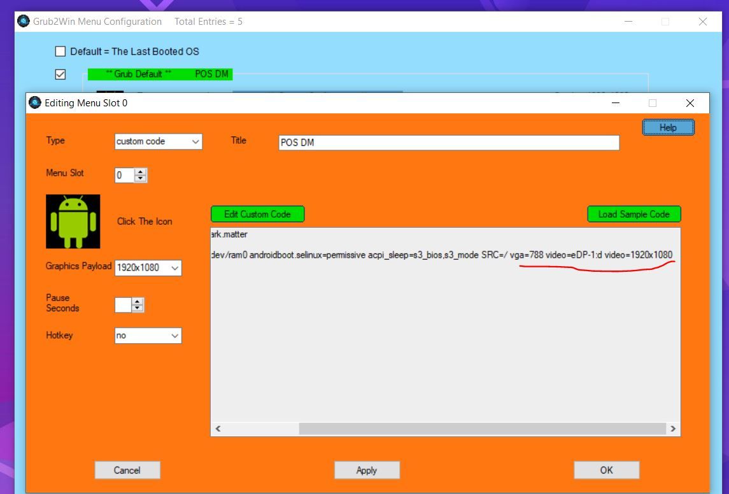Click the Editing Menu Slot window icon
This screenshot has height=494, width=729.
(35, 102)
